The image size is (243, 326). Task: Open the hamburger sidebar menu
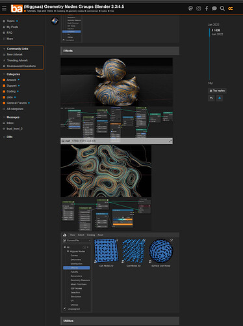tap(4, 8)
